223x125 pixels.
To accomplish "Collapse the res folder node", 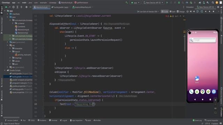I will coord(7,45).
